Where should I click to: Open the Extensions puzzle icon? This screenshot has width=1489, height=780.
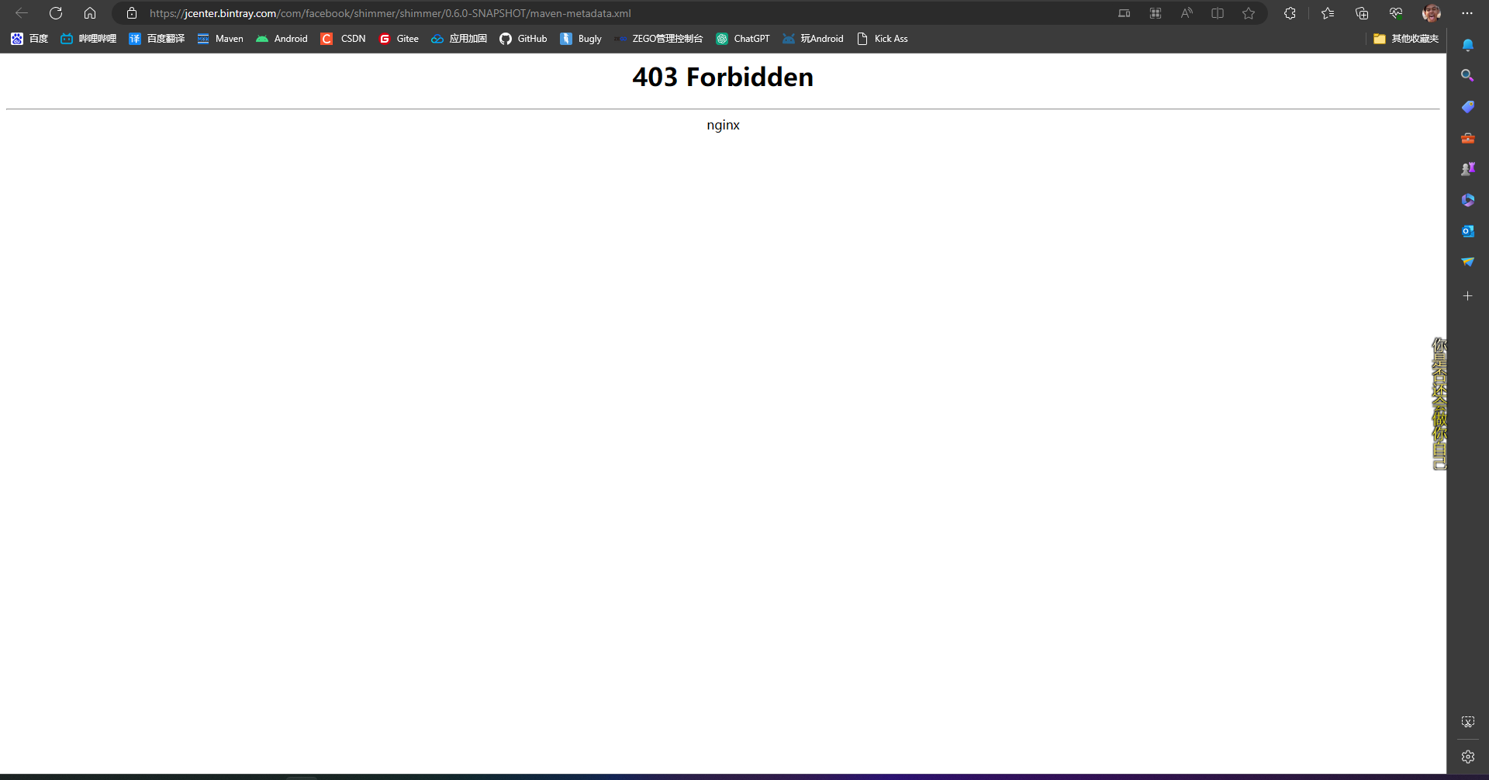[1290, 13]
